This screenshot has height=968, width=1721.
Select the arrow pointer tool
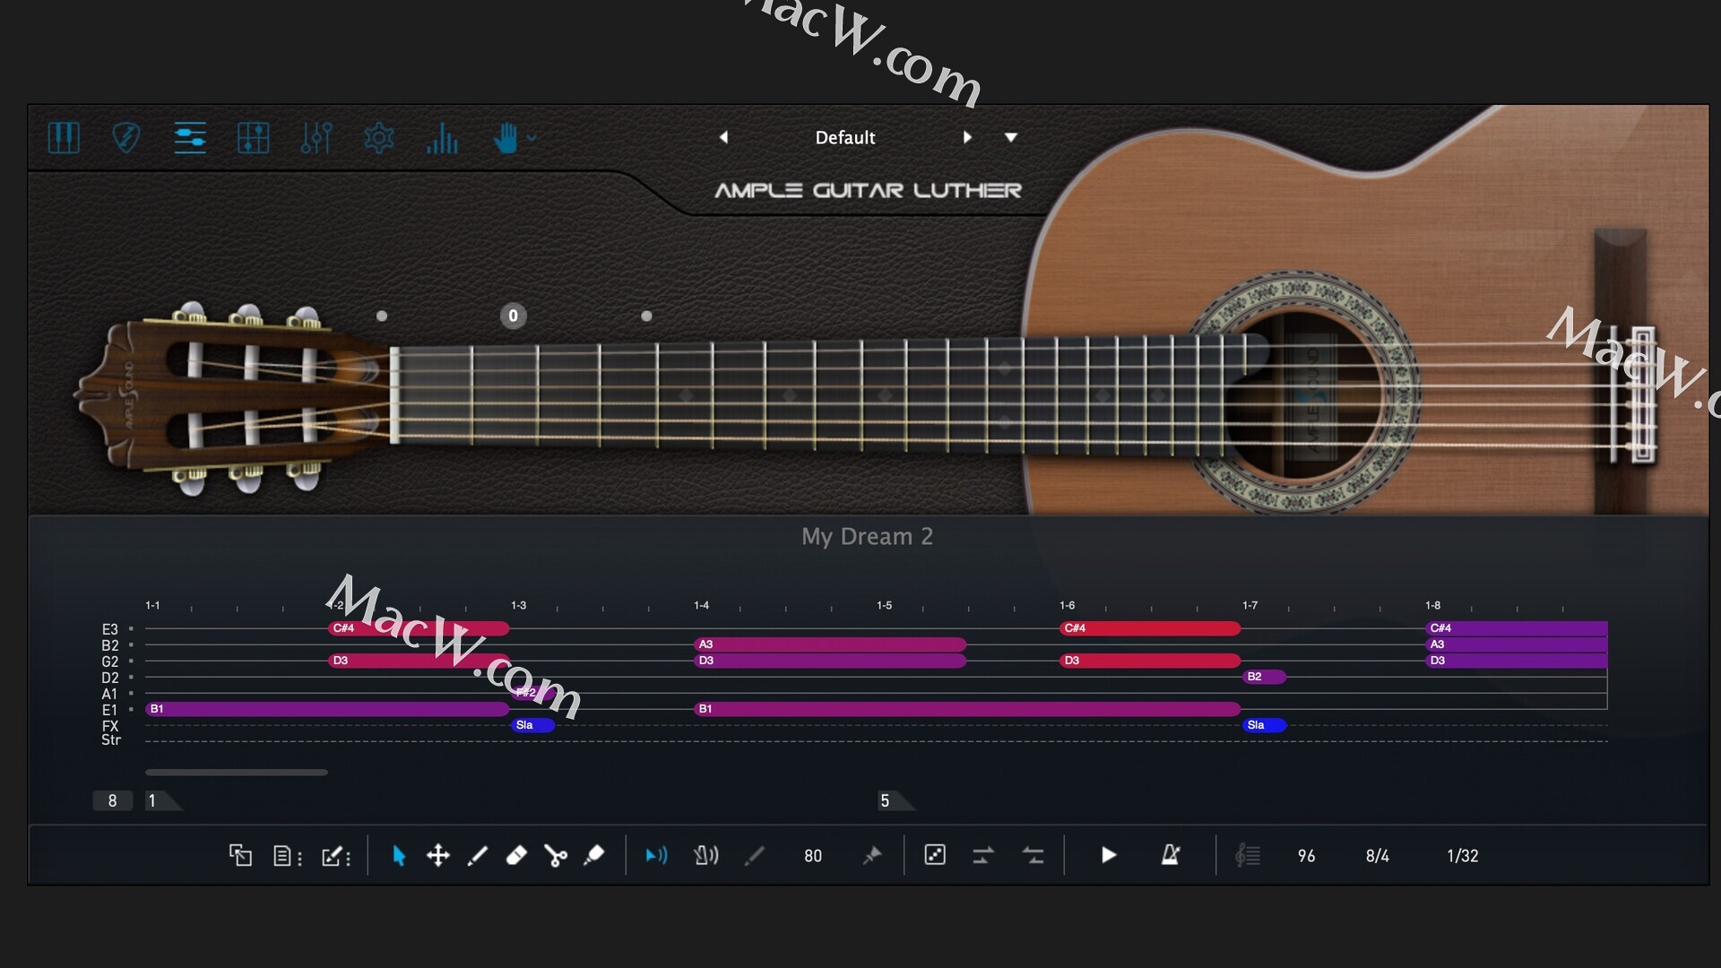coord(399,856)
